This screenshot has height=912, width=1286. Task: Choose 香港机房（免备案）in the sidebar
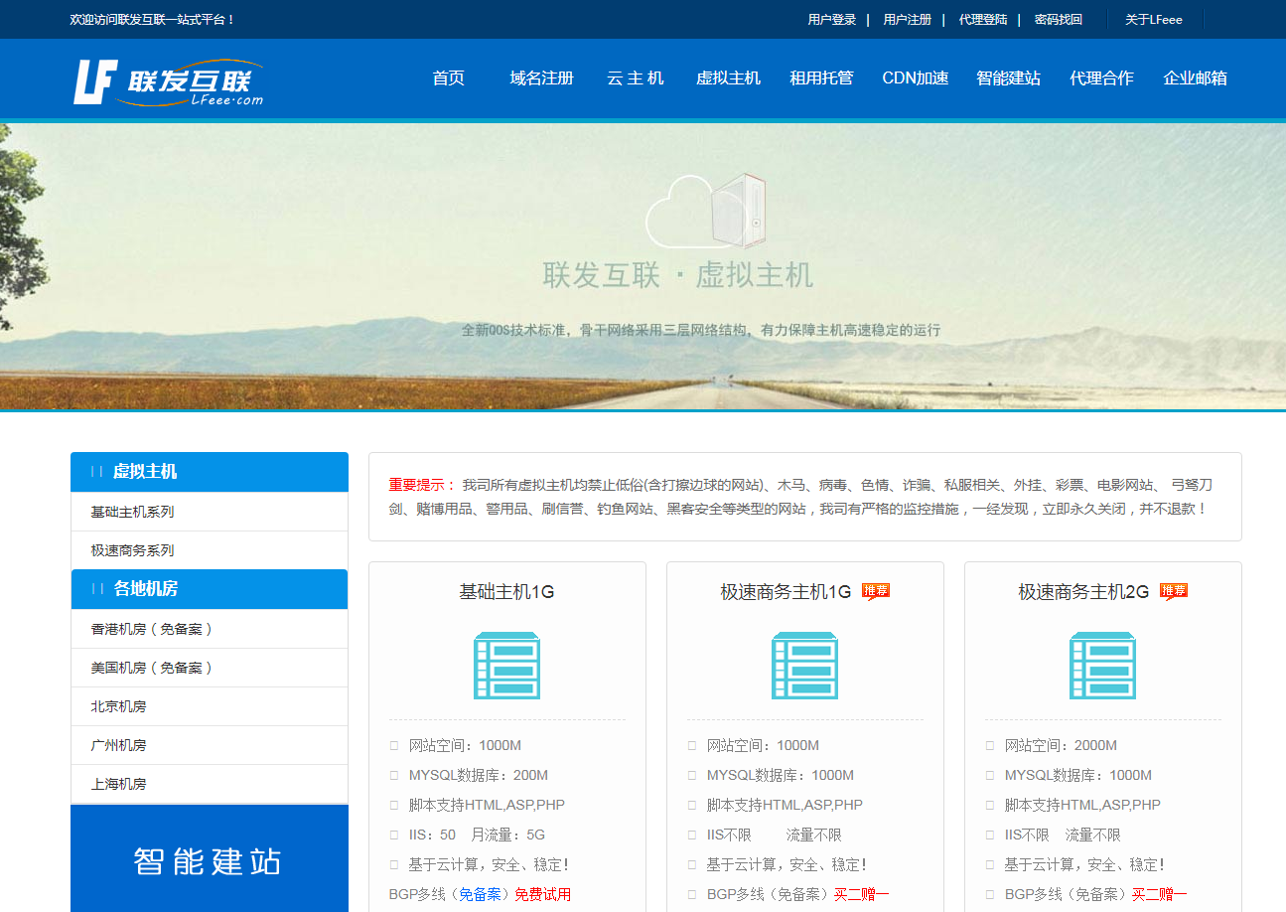pos(153,629)
